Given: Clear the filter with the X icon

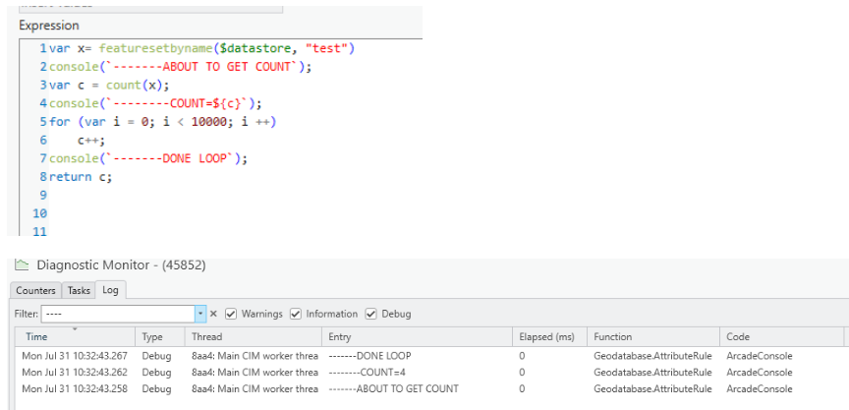Looking at the screenshot, I should click(x=213, y=314).
